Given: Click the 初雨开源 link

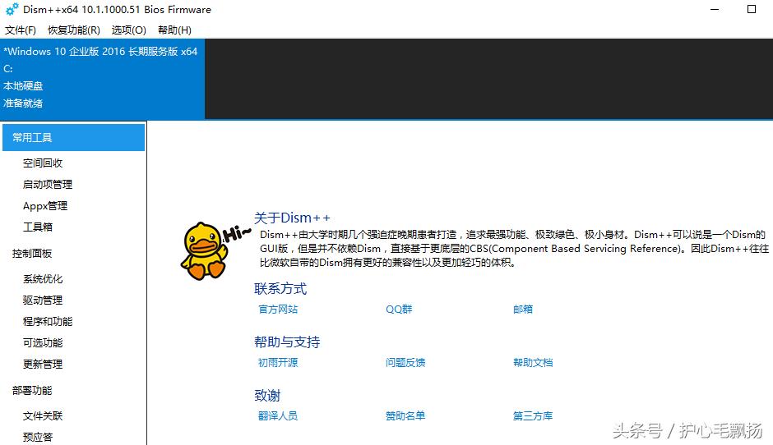Looking at the screenshot, I should (x=278, y=363).
